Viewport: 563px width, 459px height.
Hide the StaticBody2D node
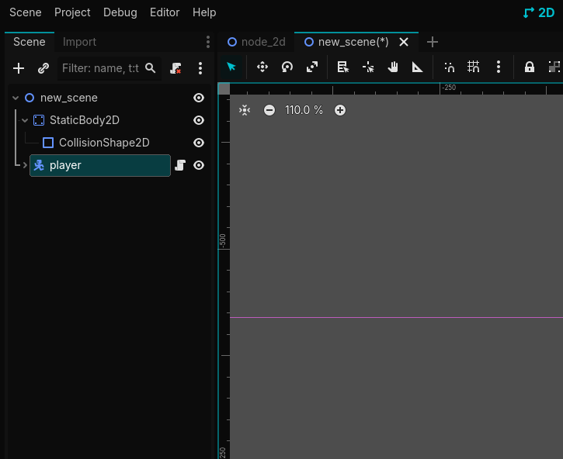[x=199, y=120]
